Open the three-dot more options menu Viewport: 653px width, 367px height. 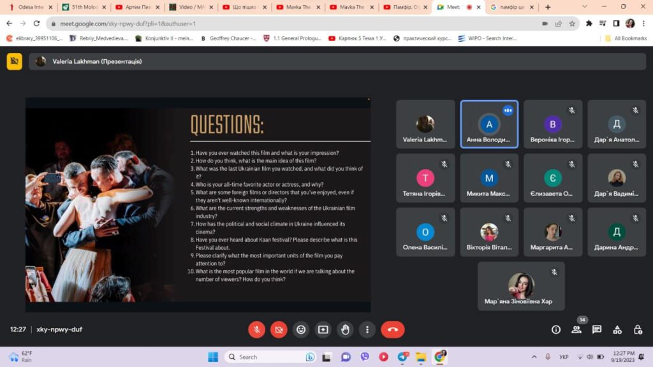(367, 329)
